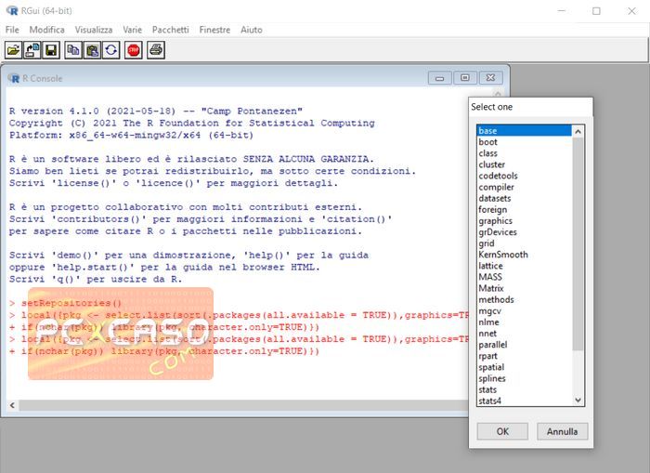650x473 pixels.
Task: Open the Modifica menu
Action: coord(46,30)
